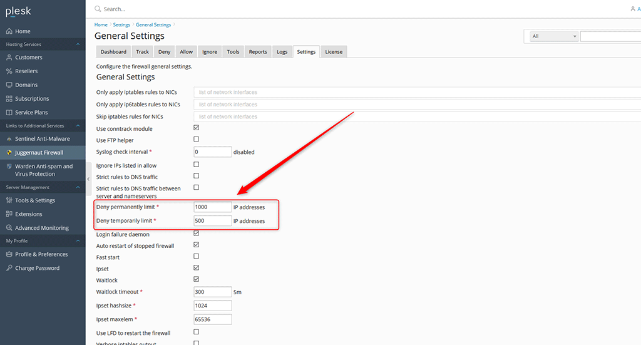Collapse the Server Management section
Screen dimensions: 641x345
click(x=78, y=187)
